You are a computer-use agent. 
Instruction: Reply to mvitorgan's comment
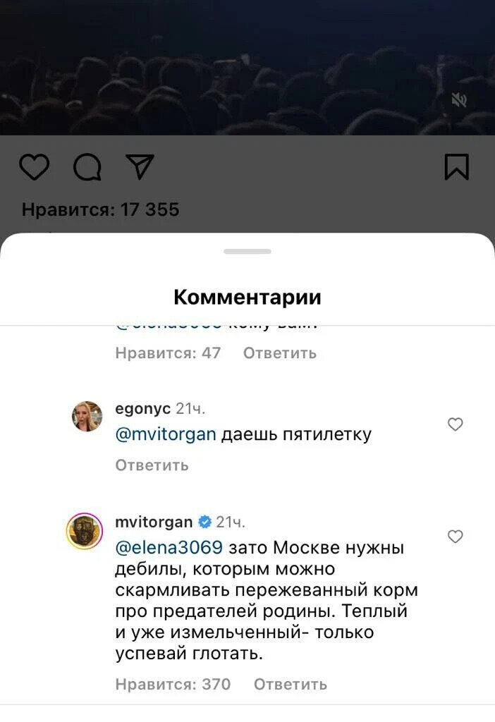291,684
